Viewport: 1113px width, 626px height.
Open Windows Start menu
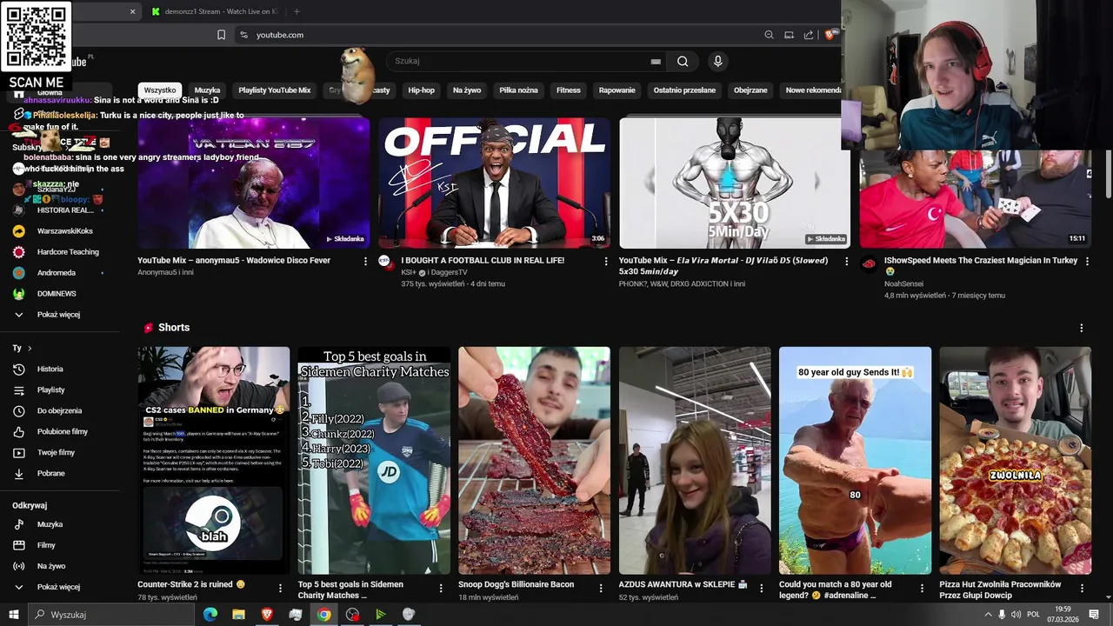15,615
